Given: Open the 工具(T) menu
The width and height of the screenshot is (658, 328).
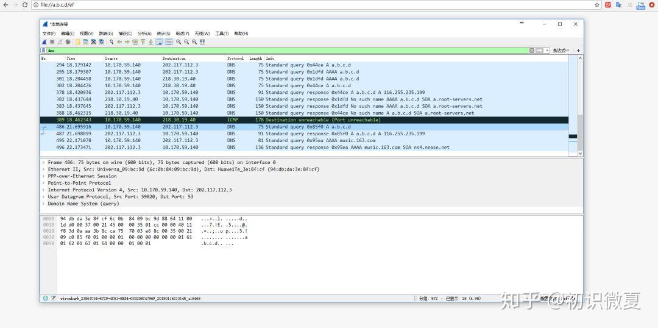Looking at the screenshot, I should coord(222,34).
